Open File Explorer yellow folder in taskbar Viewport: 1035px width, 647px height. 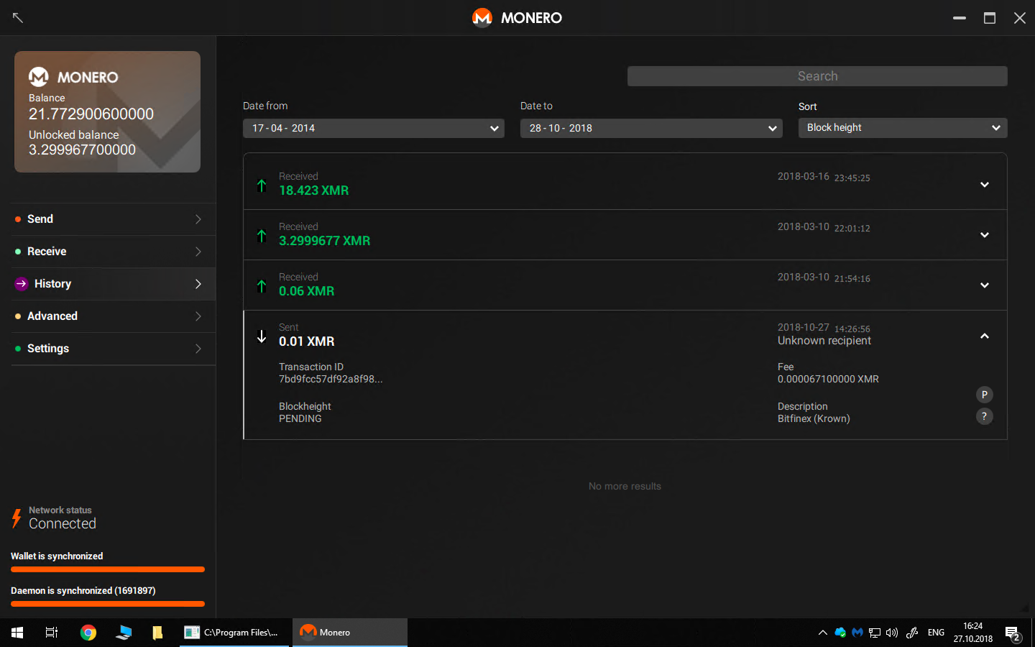tap(157, 633)
